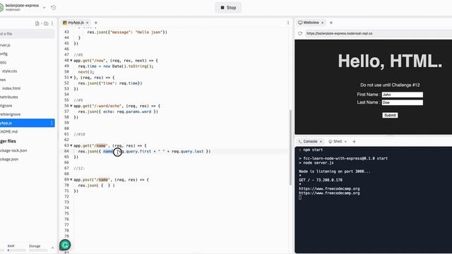
Task: Switch to the Shell tab
Action: [x=335, y=141]
